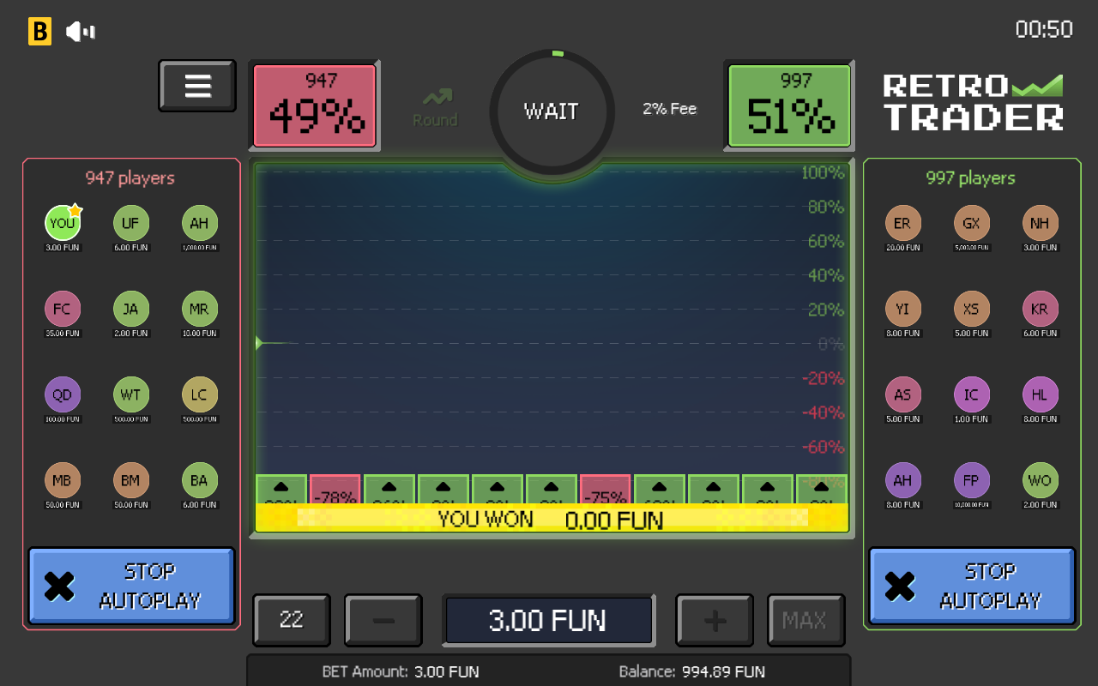Select the ER player avatar
Viewport: 1098px width, 686px height.
pos(902,223)
